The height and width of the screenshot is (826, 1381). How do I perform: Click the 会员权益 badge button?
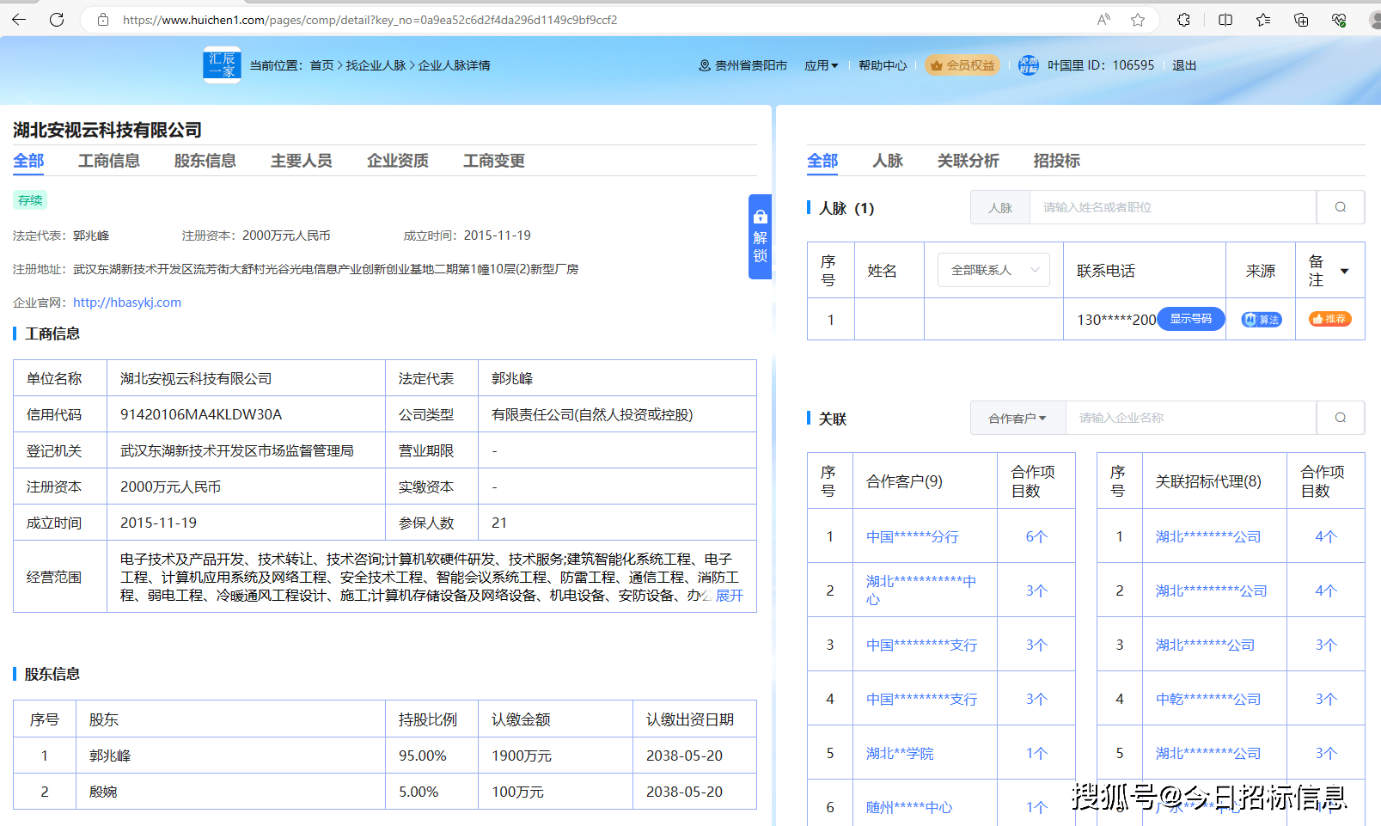[962, 65]
